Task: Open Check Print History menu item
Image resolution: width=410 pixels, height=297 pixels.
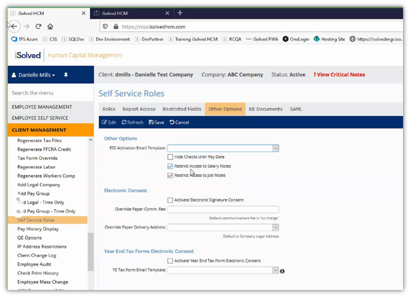Action: [38, 273]
